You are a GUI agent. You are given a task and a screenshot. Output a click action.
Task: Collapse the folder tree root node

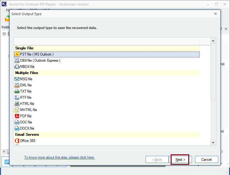[x=4, y=34]
